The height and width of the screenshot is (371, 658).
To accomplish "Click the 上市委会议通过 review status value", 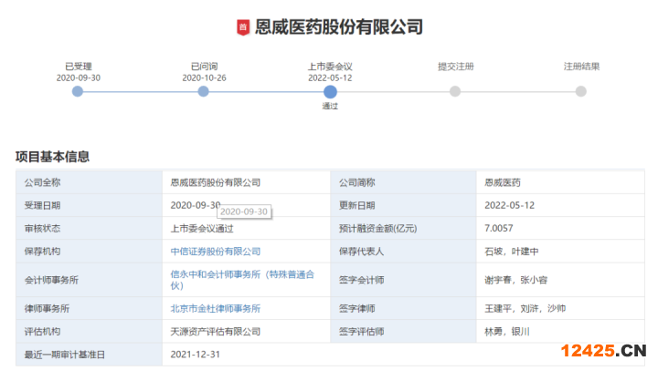I will point(202,228).
